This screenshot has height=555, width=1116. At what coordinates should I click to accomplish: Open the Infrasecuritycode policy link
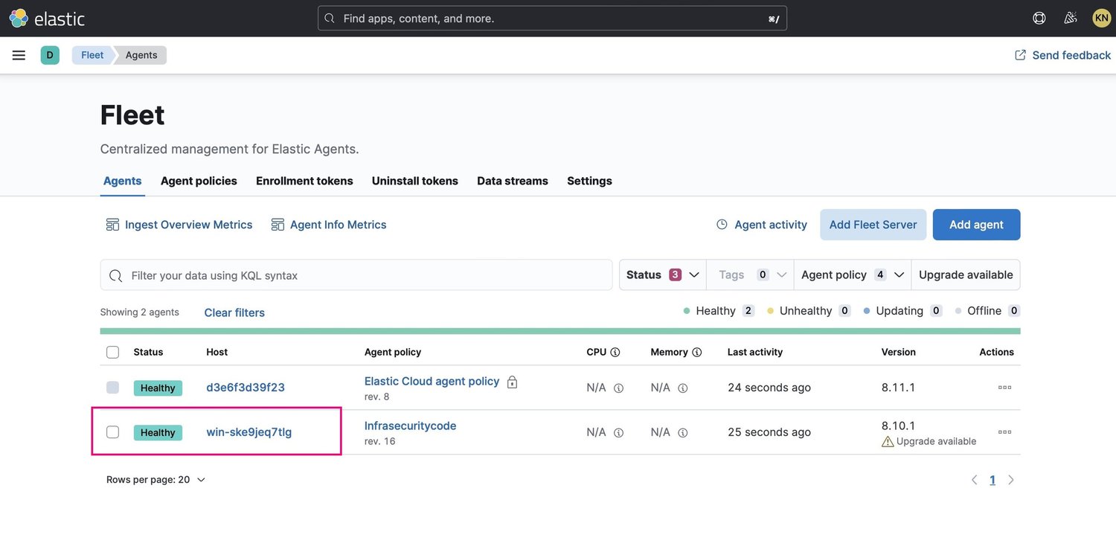[409, 425]
